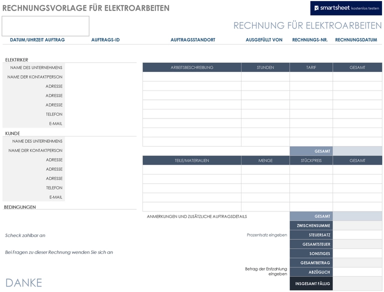Select the GESAMTBETRAG value cell
Image resolution: width=384 pixels, height=292 pixels.
coord(357,263)
